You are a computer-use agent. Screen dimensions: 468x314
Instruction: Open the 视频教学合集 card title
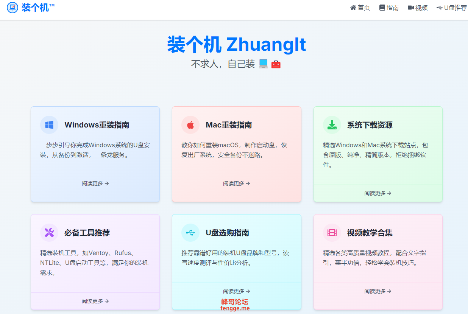click(x=370, y=233)
